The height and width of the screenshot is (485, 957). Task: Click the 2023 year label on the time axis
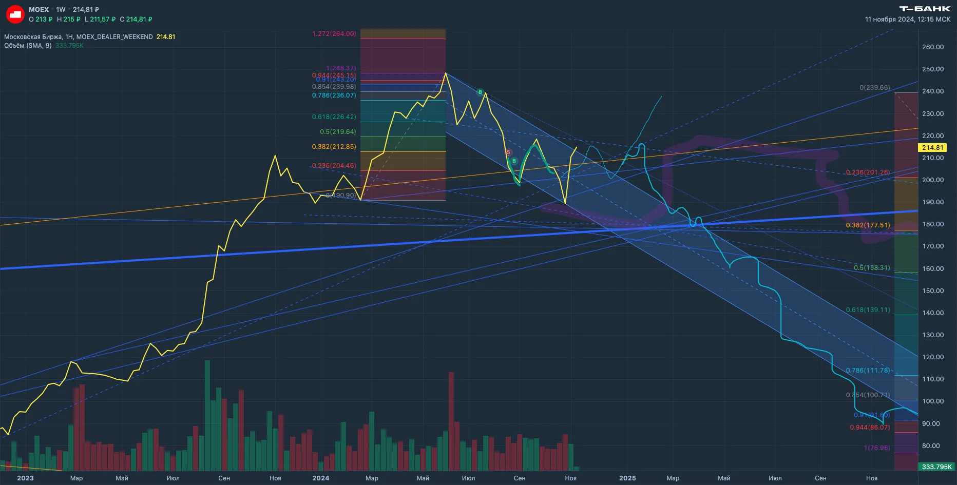click(25, 478)
